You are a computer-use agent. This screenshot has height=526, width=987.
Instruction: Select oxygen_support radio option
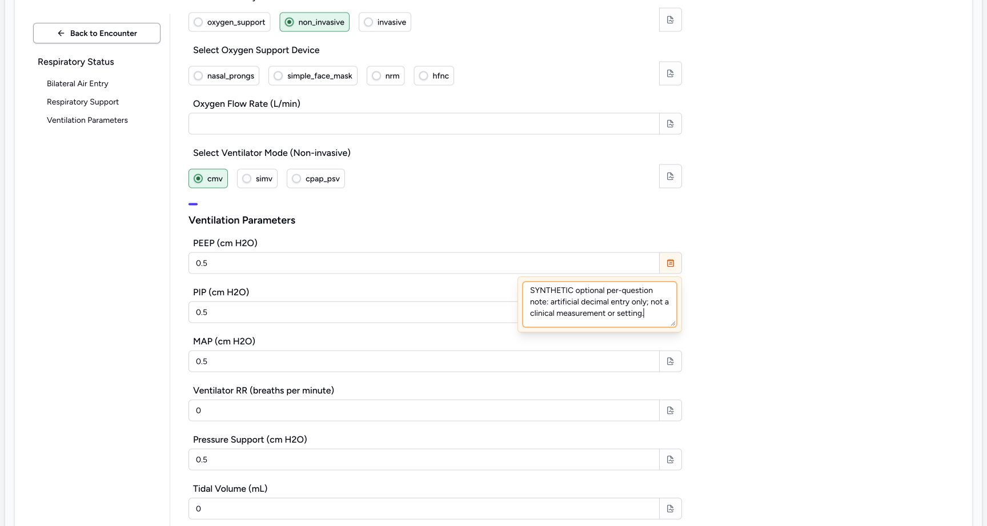pyautogui.click(x=229, y=22)
